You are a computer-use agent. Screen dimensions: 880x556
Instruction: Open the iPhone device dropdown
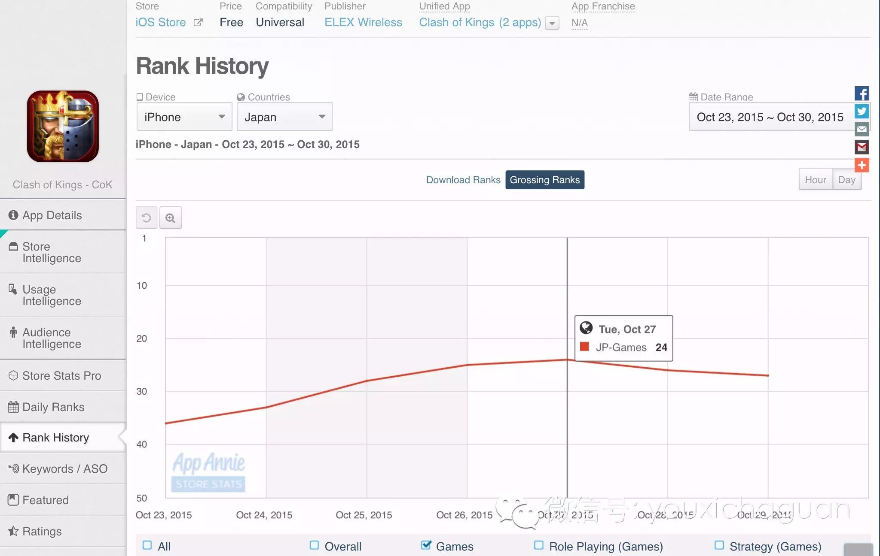[184, 117]
